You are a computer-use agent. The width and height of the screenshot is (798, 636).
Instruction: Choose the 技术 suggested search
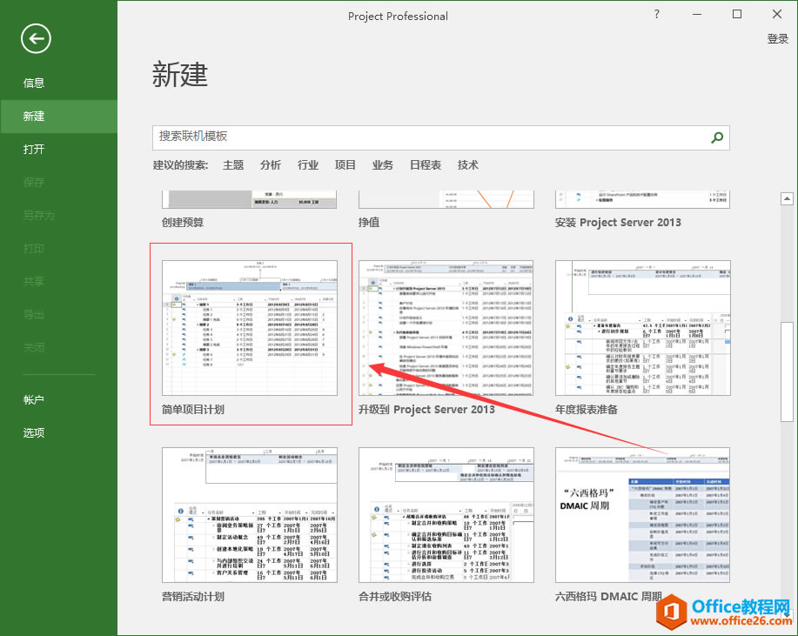[x=467, y=164]
